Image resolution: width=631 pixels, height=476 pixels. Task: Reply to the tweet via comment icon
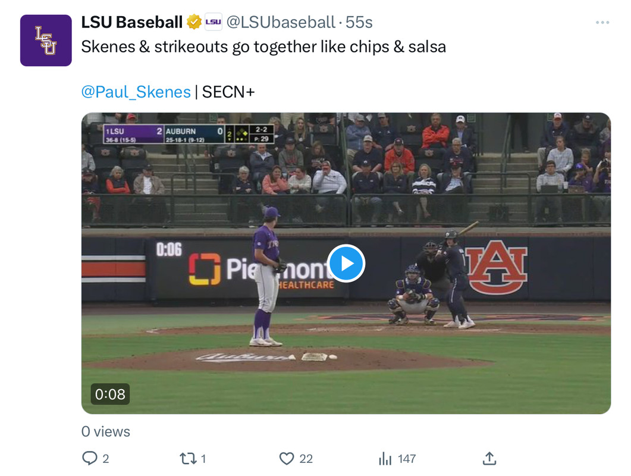(x=89, y=458)
